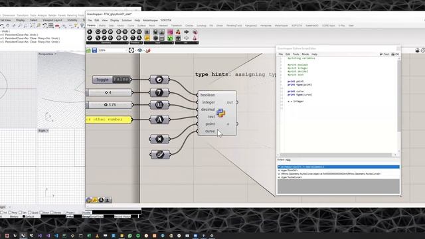This screenshot has height=239, width=425.
Task: Switch to the Kangaroo2 component tab
Action: coord(251,25)
